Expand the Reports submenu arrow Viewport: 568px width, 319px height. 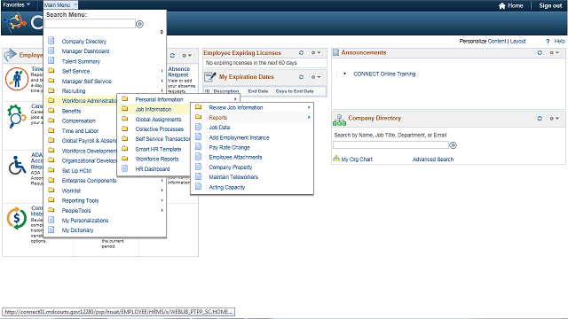click(309, 117)
